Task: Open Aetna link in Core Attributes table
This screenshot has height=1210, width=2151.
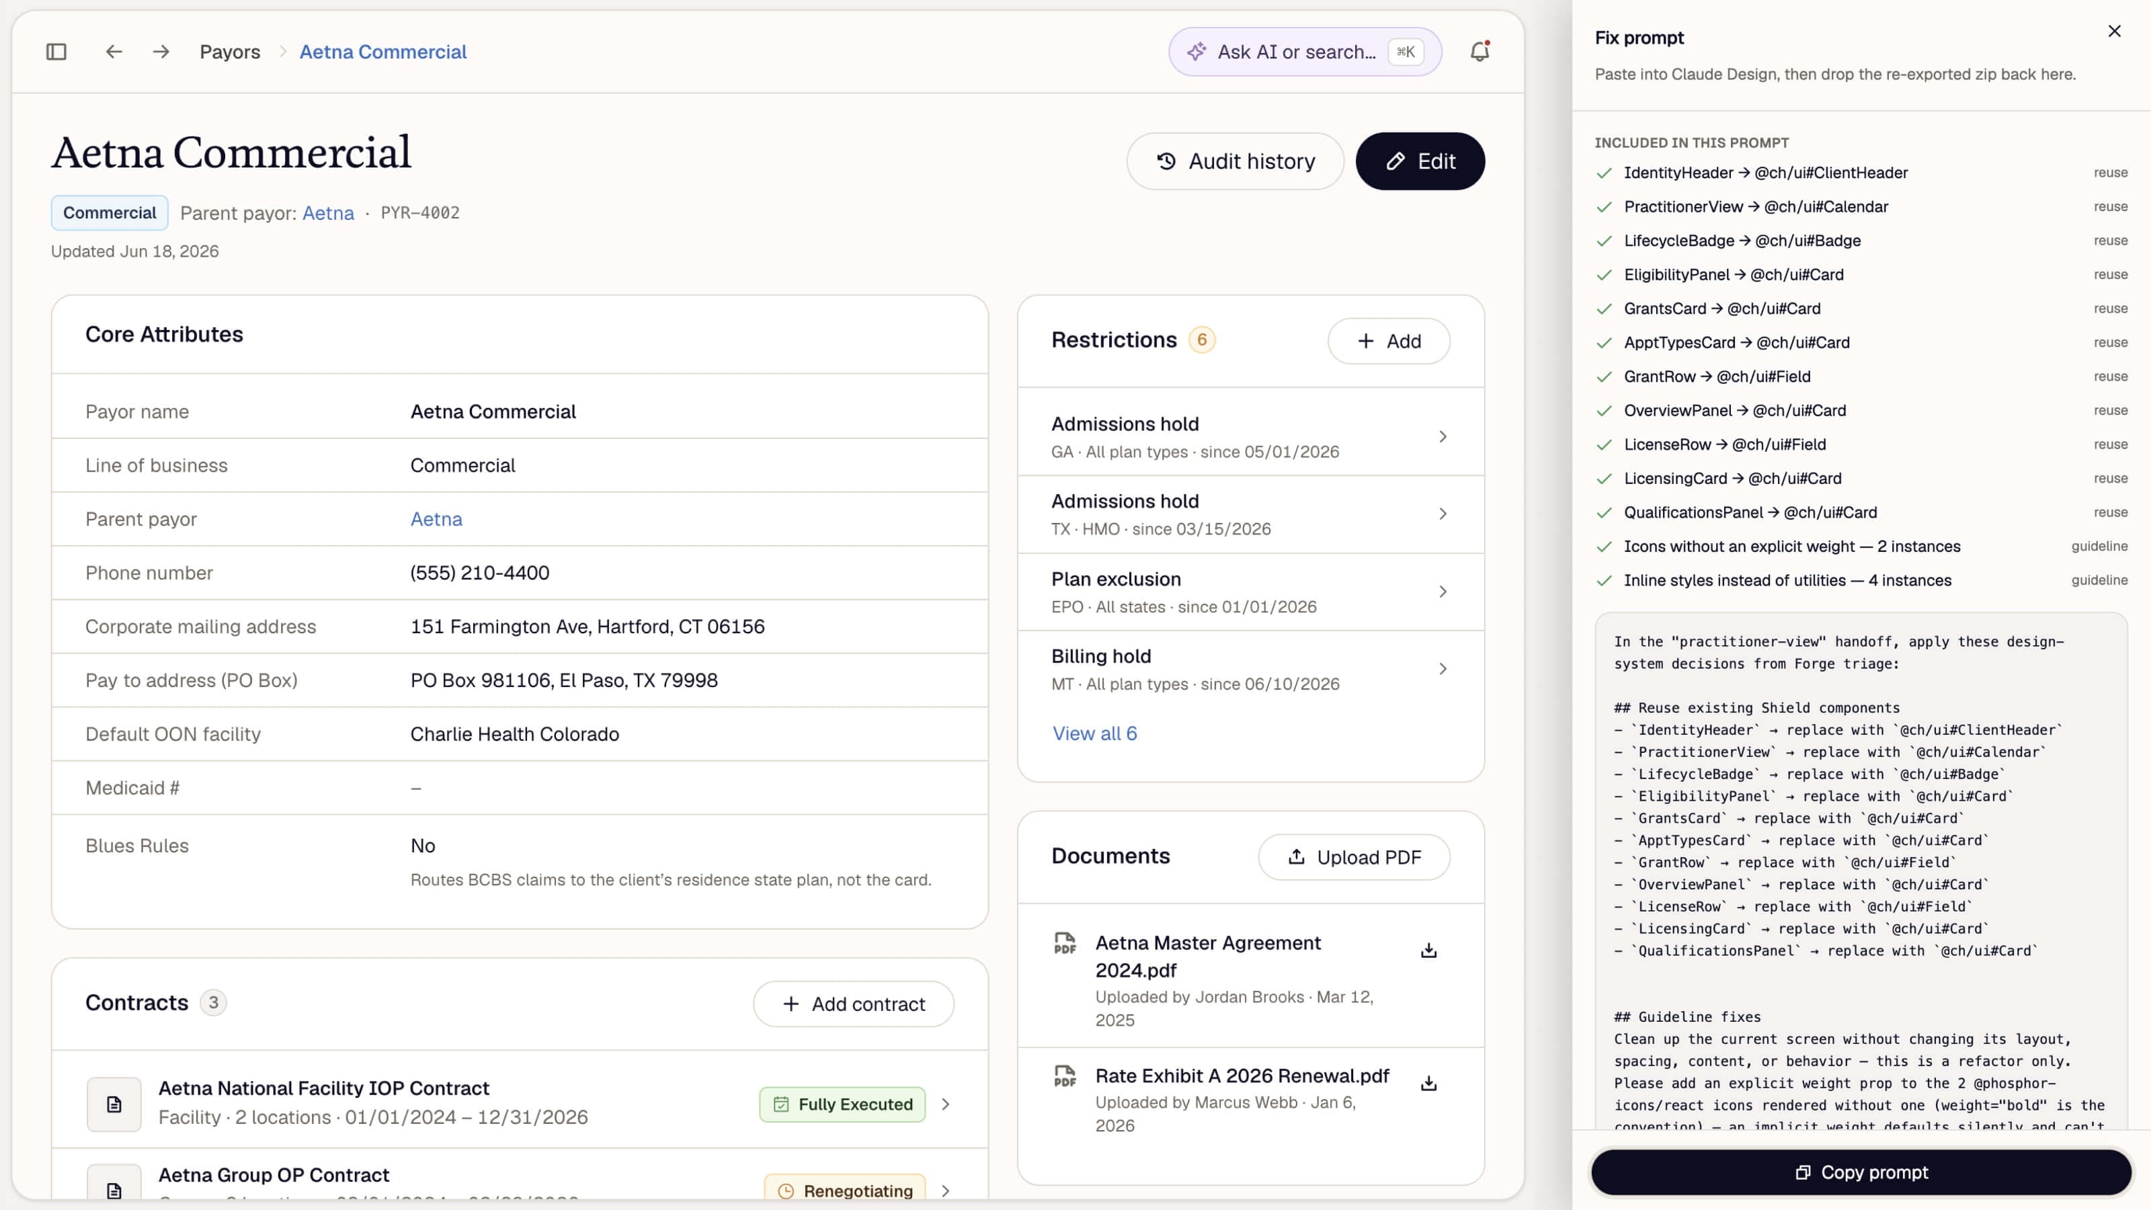Action: (436, 520)
